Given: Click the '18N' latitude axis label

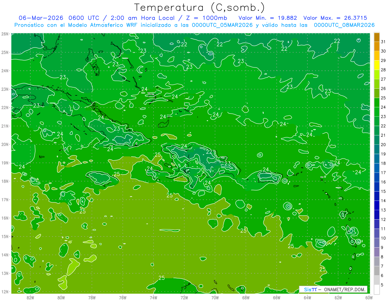Looking at the screenshot, I should point(5,181).
